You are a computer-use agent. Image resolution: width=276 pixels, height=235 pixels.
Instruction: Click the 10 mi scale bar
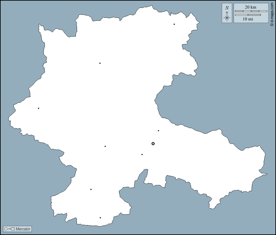[x=248, y=15]
